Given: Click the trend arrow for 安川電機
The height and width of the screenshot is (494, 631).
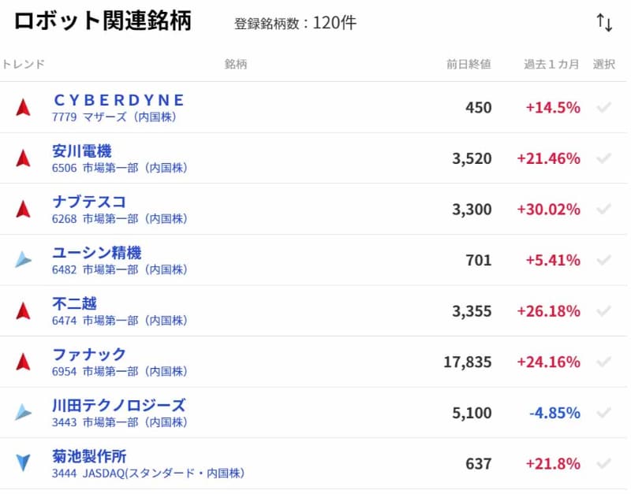Looking at the screenshot, I should click(x=24, y=158).
